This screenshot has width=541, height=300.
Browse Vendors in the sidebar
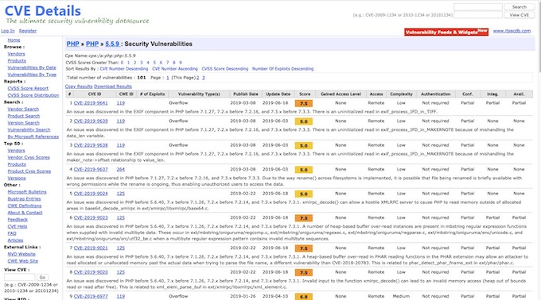pos(16,54)
